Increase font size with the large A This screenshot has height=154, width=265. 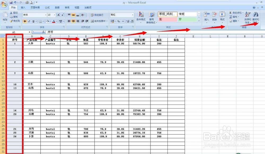coord(59,15)
